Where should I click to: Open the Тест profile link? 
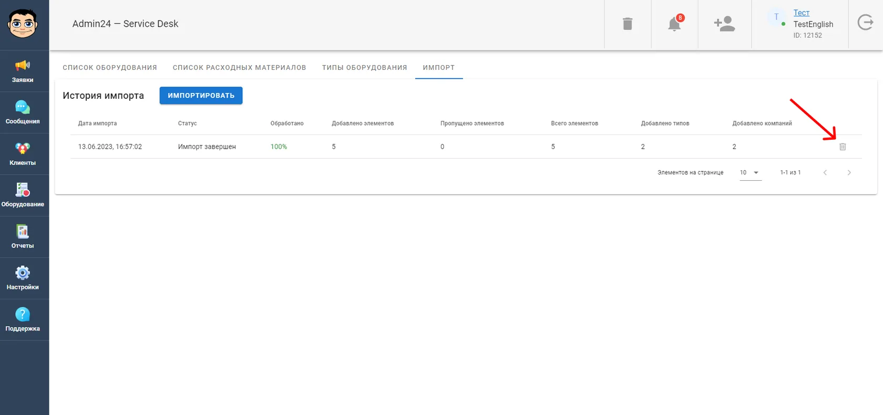coord(802,13)
